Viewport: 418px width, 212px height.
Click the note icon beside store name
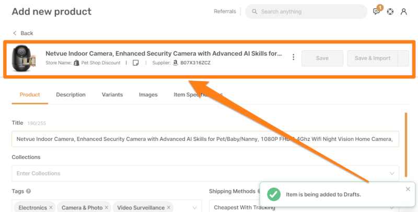point(135,63)
